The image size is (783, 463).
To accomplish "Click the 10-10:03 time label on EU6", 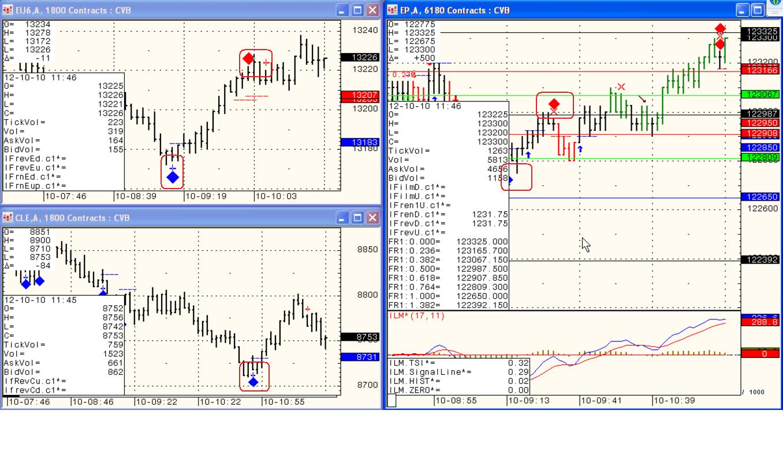I will point(276,197).
